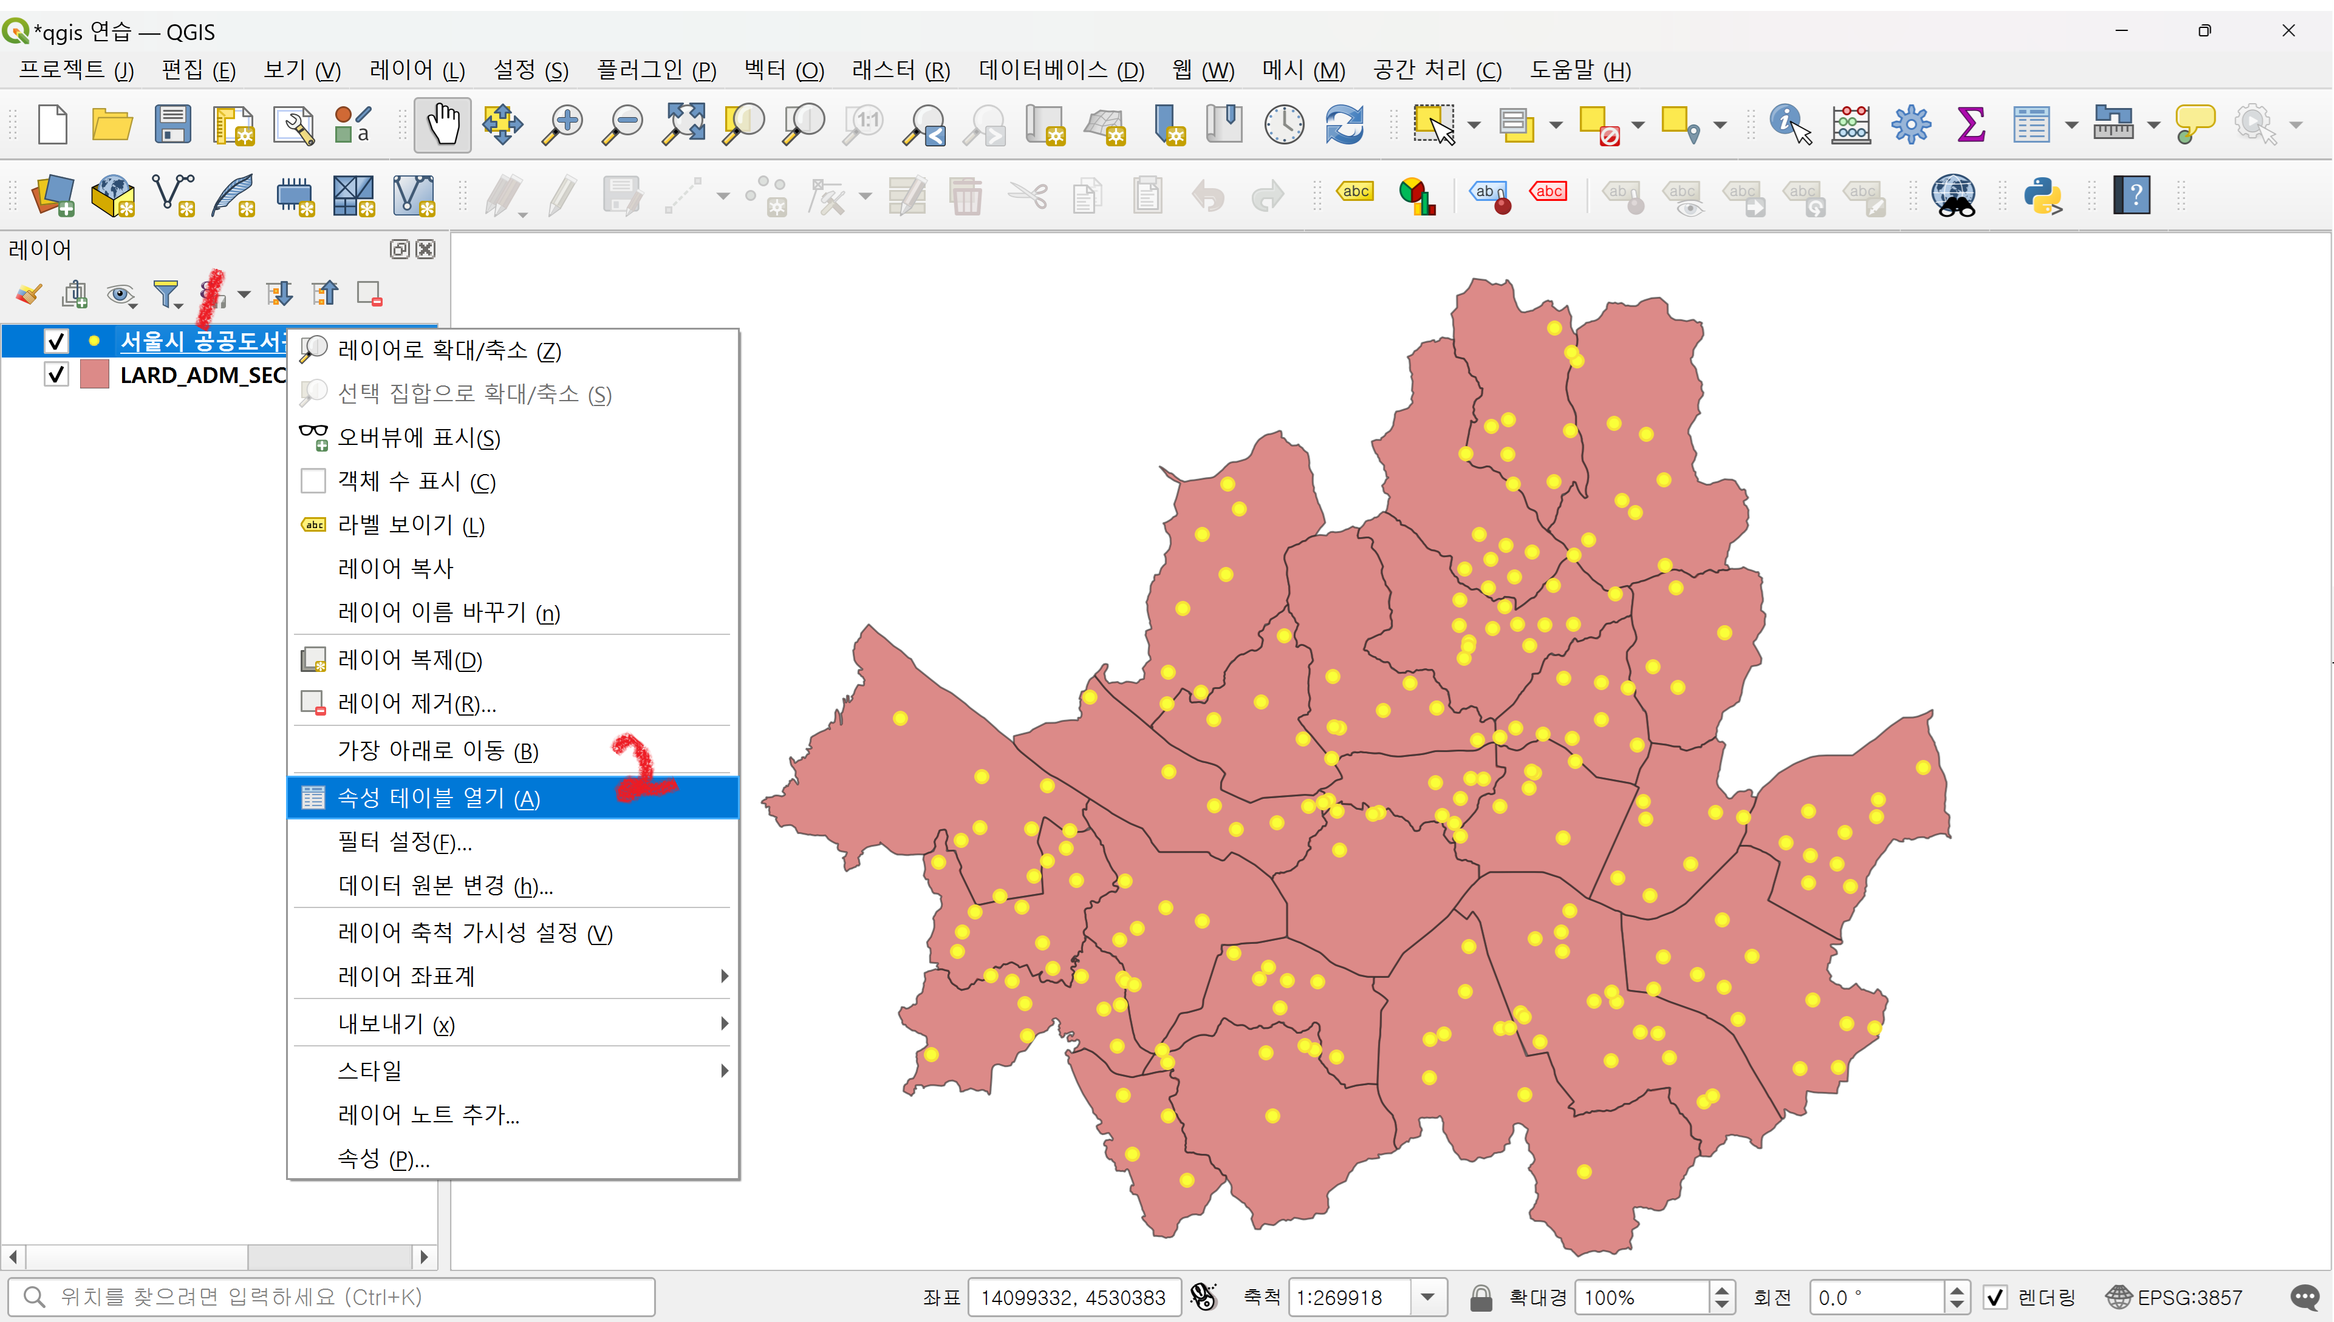The width and height of the screenshot is (2334, 1322).
Task: Click the LARD_ADM_SEC layer color swatch
Action: [95, 375]
